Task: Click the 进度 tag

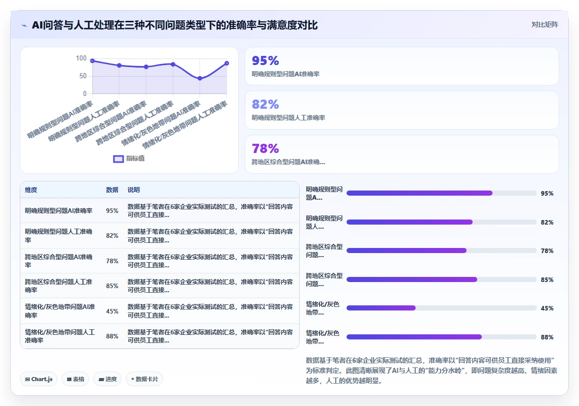Action: tap(107, 379)
